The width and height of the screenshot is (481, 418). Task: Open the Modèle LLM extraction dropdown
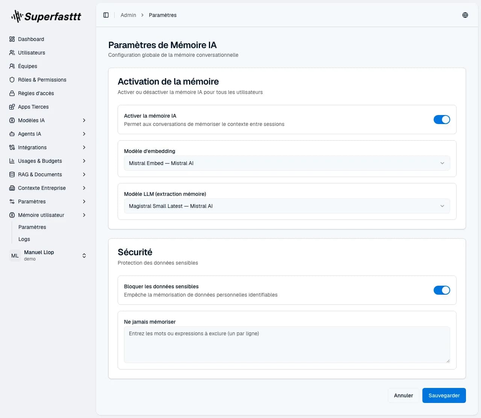click(x=287, y=206)
